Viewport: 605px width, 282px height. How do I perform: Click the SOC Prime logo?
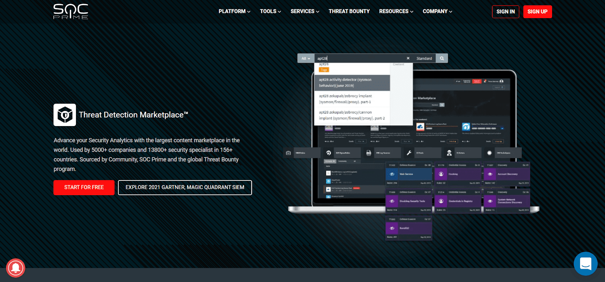click(71, 11)
